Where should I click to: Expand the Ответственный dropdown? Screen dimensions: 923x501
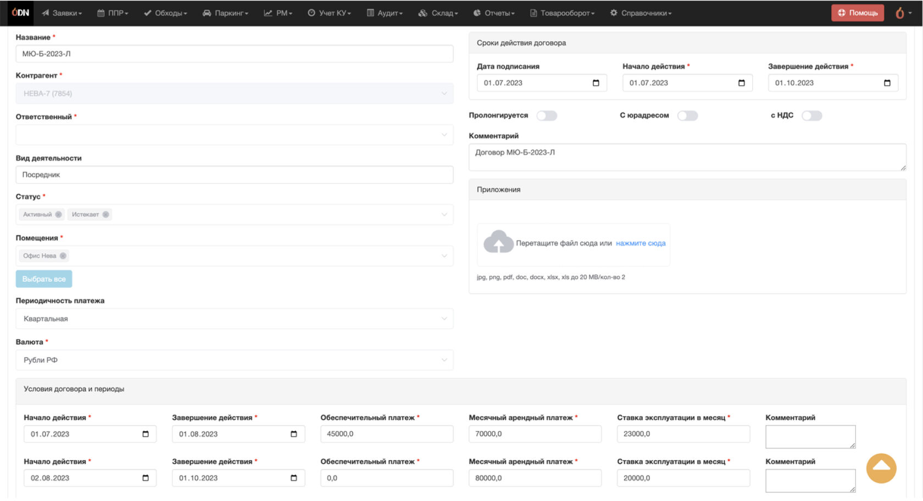tap(234, 135)
